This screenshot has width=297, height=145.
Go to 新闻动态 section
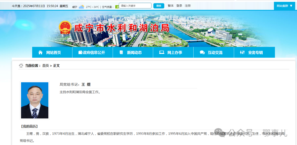coord(133,53)
